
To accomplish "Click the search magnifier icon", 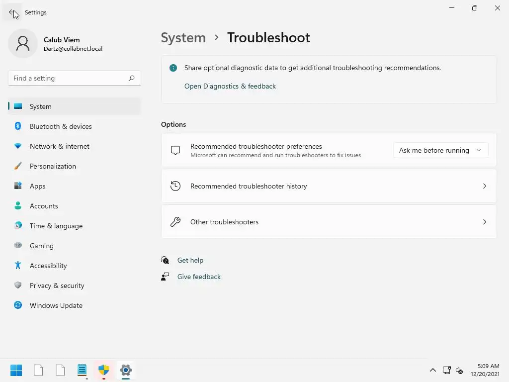I will coord(131,78).
